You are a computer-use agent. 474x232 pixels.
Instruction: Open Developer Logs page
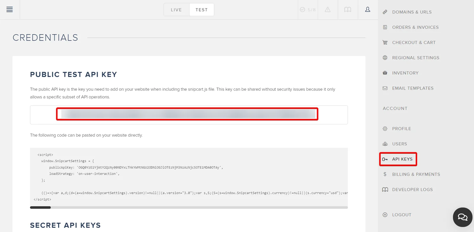click(x=412, y=189)
